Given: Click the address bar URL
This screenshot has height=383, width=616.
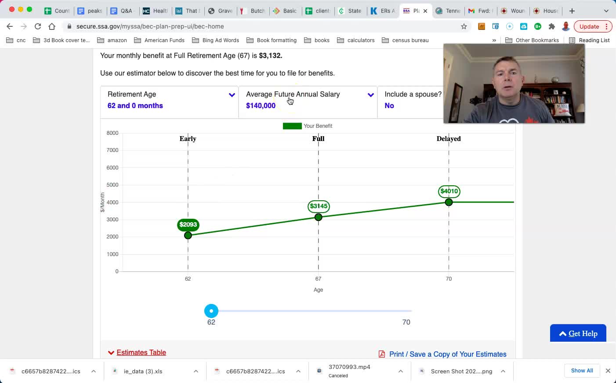Looking at the screenshot, I should tap(150, 26).
